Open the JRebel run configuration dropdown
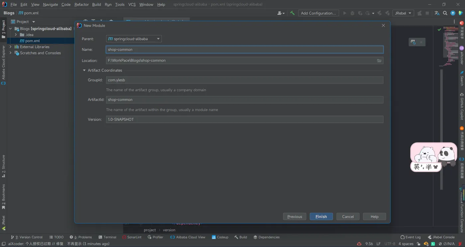 403,13
